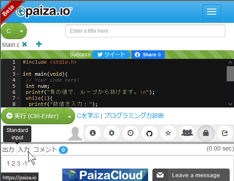This screenshot has height=181, width=234.
Task: Open the language dropdown arrow
Action: click(x=21, y=31)
